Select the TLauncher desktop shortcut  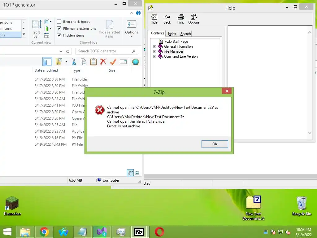[12, 206]
